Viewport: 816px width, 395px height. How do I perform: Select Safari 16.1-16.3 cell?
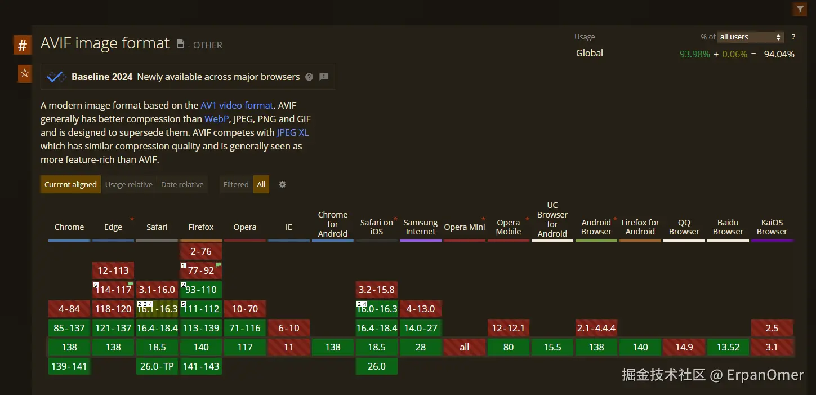(157, 309)
